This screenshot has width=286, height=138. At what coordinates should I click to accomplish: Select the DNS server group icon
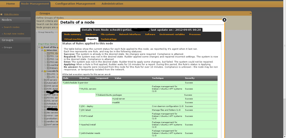point(45,86)
